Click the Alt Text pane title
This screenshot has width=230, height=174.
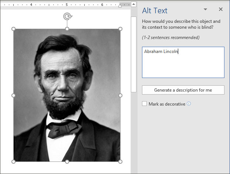[155, 11]
